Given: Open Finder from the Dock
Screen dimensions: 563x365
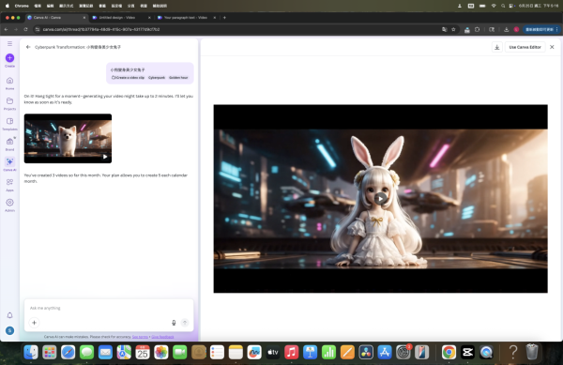Looking at the screenshot, I should [31, 352].
